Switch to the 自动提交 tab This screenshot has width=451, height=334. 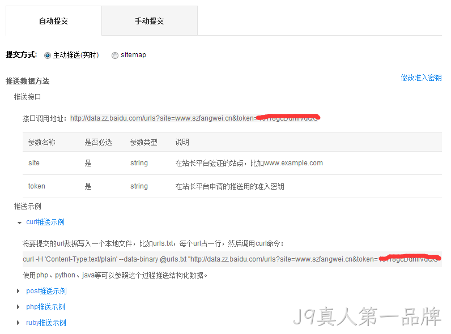tap(54, 21)
